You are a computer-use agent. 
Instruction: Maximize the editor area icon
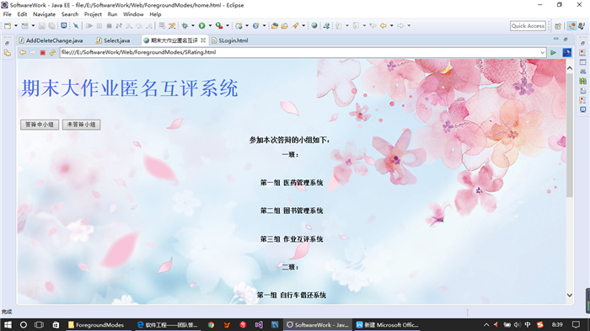pyautogui.click(x=566, y=39)
